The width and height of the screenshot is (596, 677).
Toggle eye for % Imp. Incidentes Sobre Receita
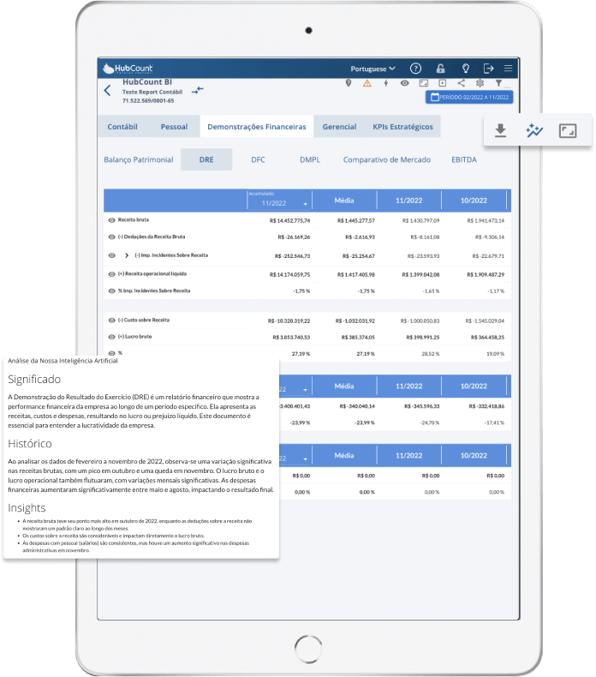(x=112, y=291)
